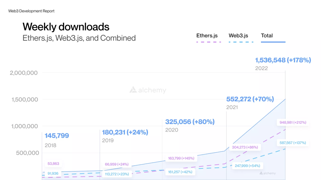Toggle the Ethers.js legend series
The height and width of the screenshot is (180, 321).
(207, 36)
